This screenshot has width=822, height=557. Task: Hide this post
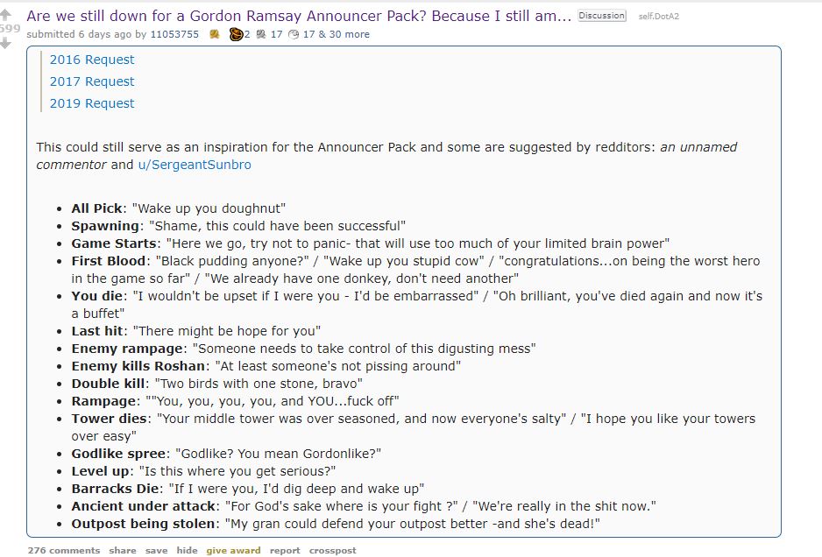pos(187,550)
